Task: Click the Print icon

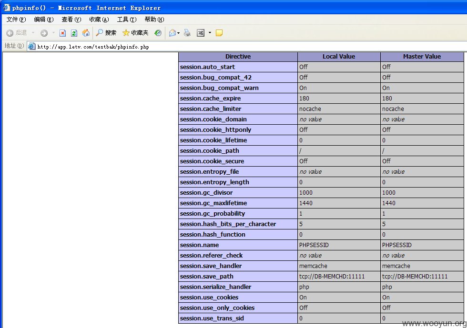Action: tap(187, 33)
